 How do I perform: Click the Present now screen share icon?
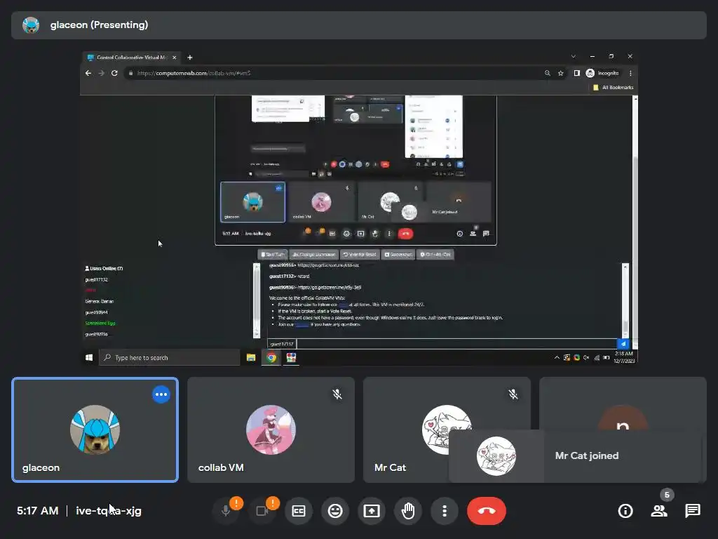pos(372,511)
